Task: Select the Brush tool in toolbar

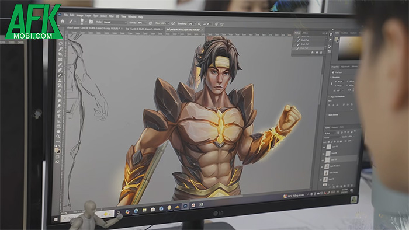Action: [x=60, y=75]
